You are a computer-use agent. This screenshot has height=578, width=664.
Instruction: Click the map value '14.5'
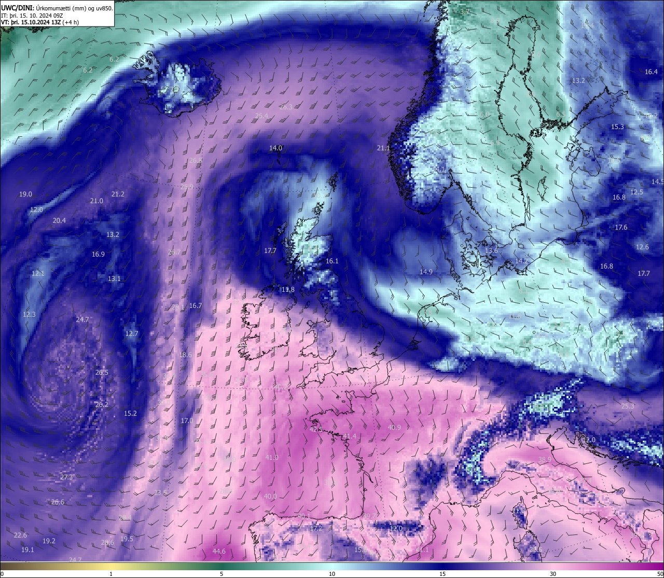click(x=657, y=181)
